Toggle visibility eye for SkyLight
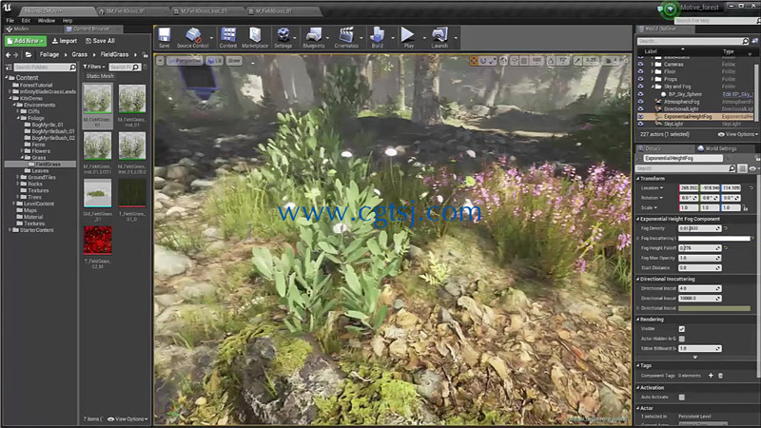Screen dimensions: 761x428 [x=640, y=124]
